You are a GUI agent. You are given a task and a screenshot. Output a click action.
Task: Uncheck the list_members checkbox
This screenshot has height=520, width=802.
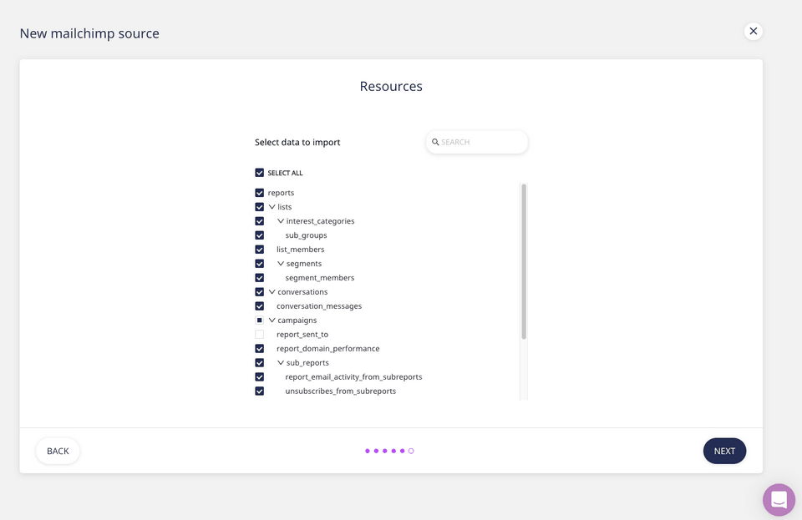click(260, 250)
